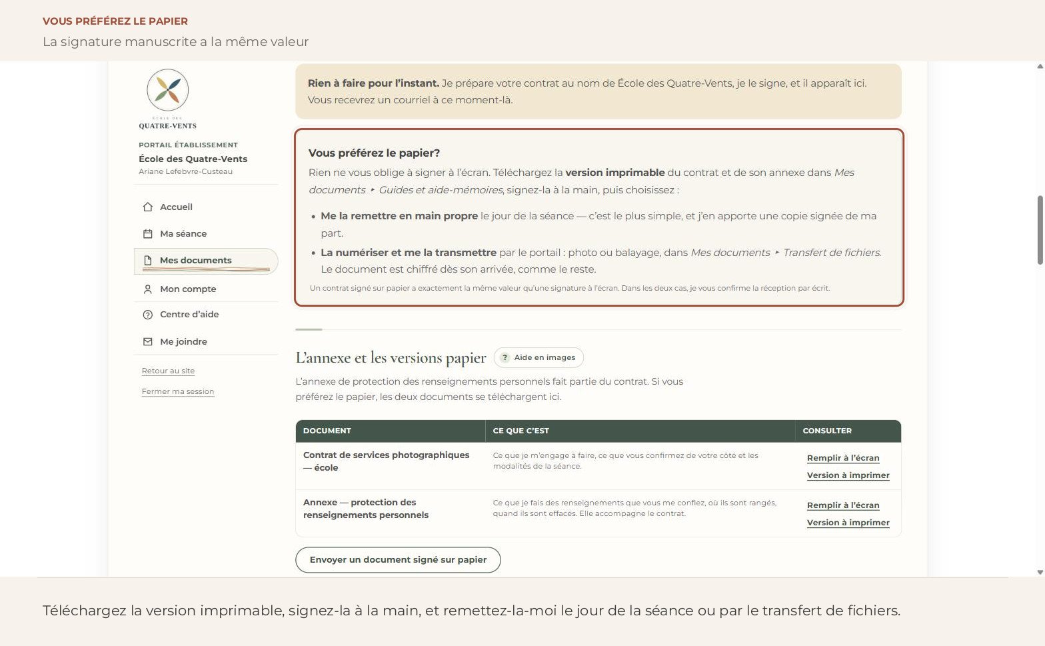Click the PORTAIL ÉTABLISSEMENT label

pyautogui.click(x=189, y=145)
